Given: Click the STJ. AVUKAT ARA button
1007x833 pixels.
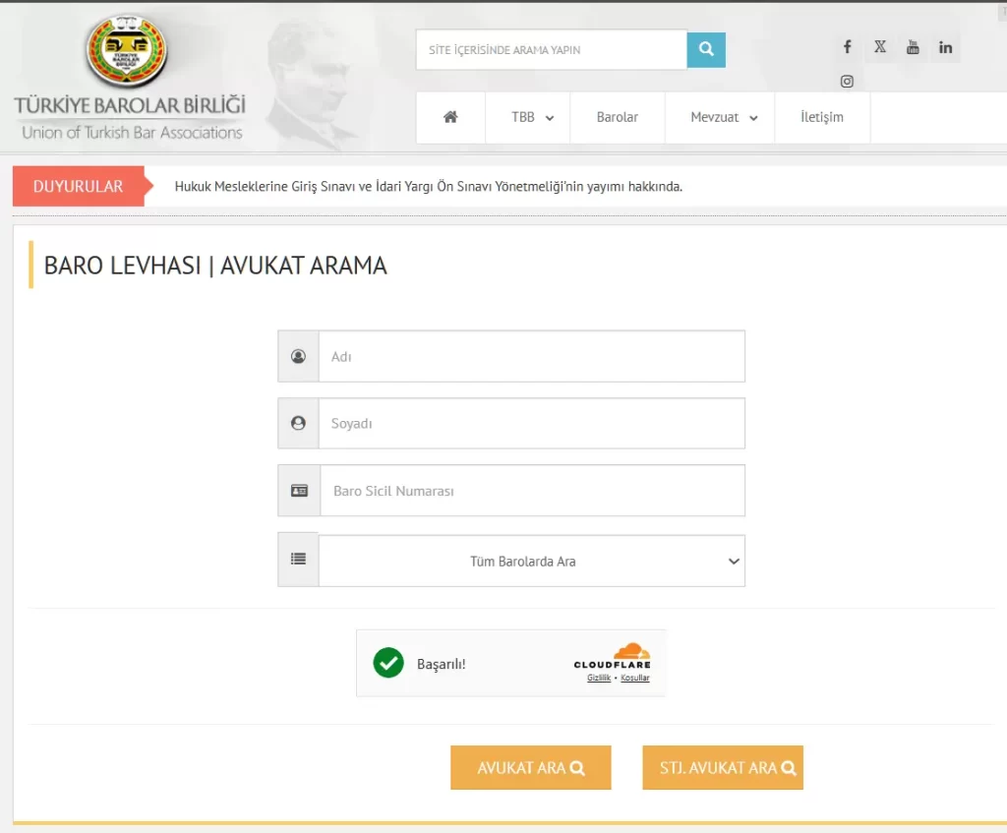Looking at the screenshot, I should 723,767.
